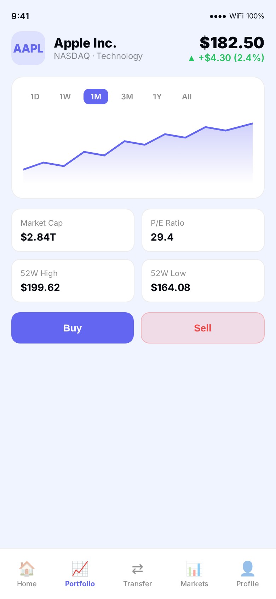Tap the WiFi status indicator
The width and height of the screenshot is (276, 599).
click(x=237, y=16)
